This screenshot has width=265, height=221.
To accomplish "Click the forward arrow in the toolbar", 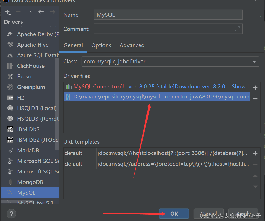I will click(x=52, y=12).
